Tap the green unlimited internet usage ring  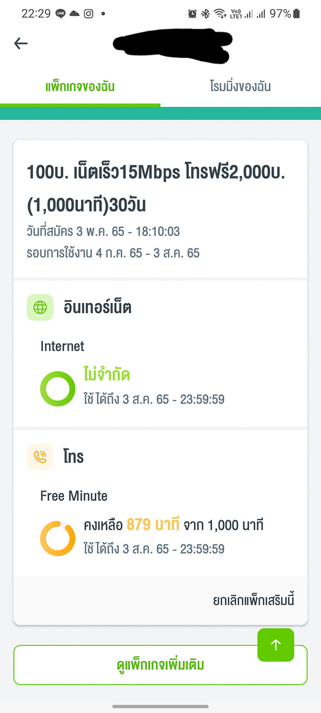(x=58, y=389)
